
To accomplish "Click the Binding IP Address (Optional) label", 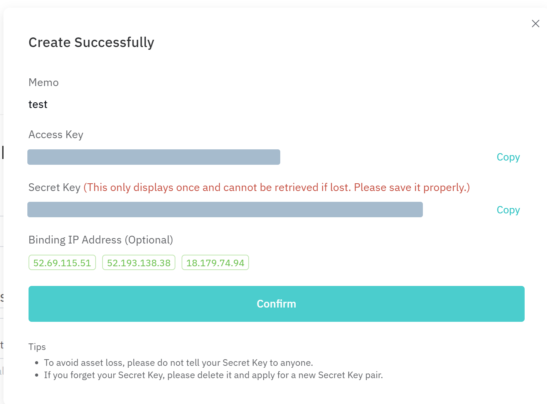I will (x=101, y=240).
